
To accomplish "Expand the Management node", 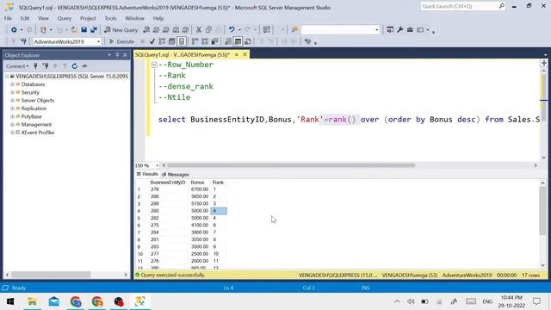I will [x=12, y=124].
